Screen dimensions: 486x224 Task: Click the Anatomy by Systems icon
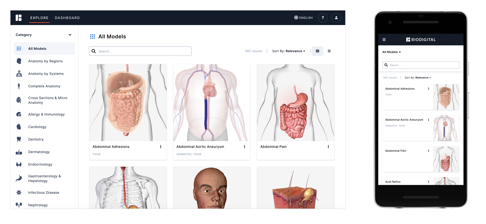click(x=19, y=74)
